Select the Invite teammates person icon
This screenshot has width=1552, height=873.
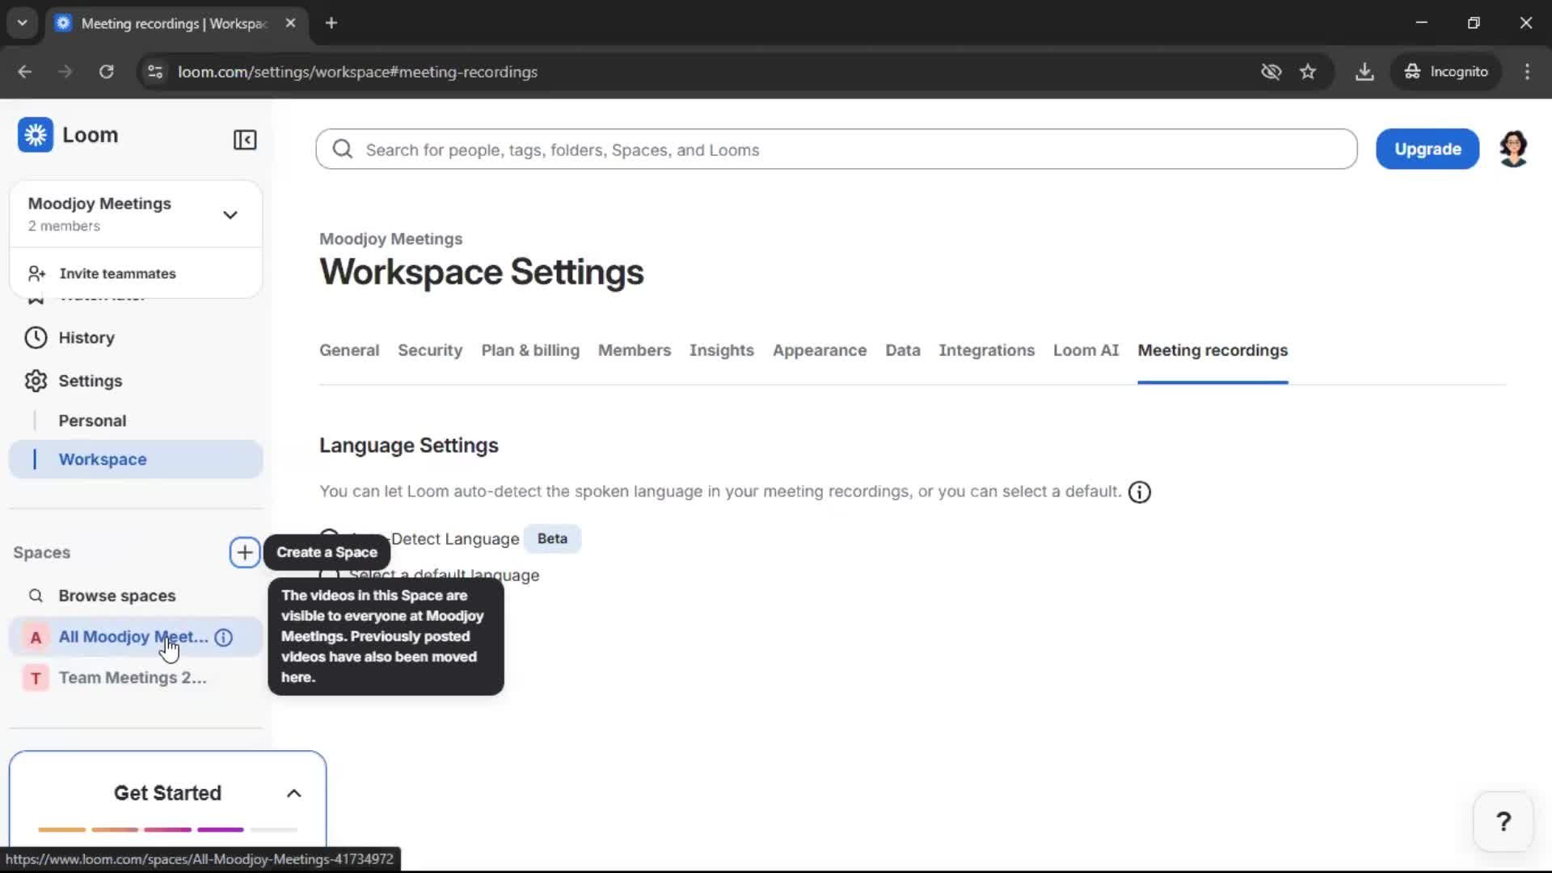36,273
